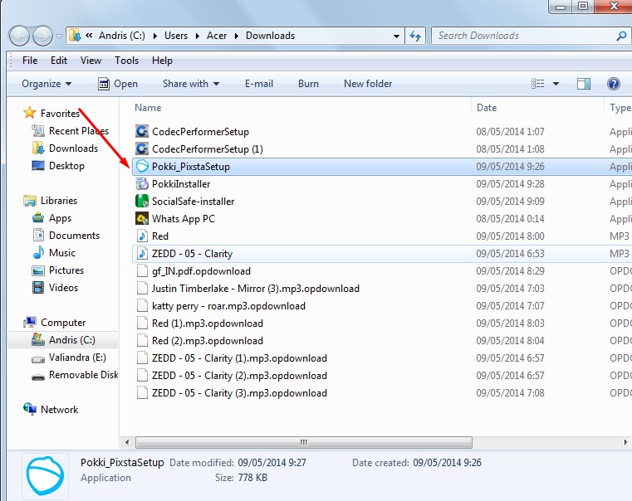Click the Documents library icon
This screenshot has height=501, width=632.
coord(38,235)
